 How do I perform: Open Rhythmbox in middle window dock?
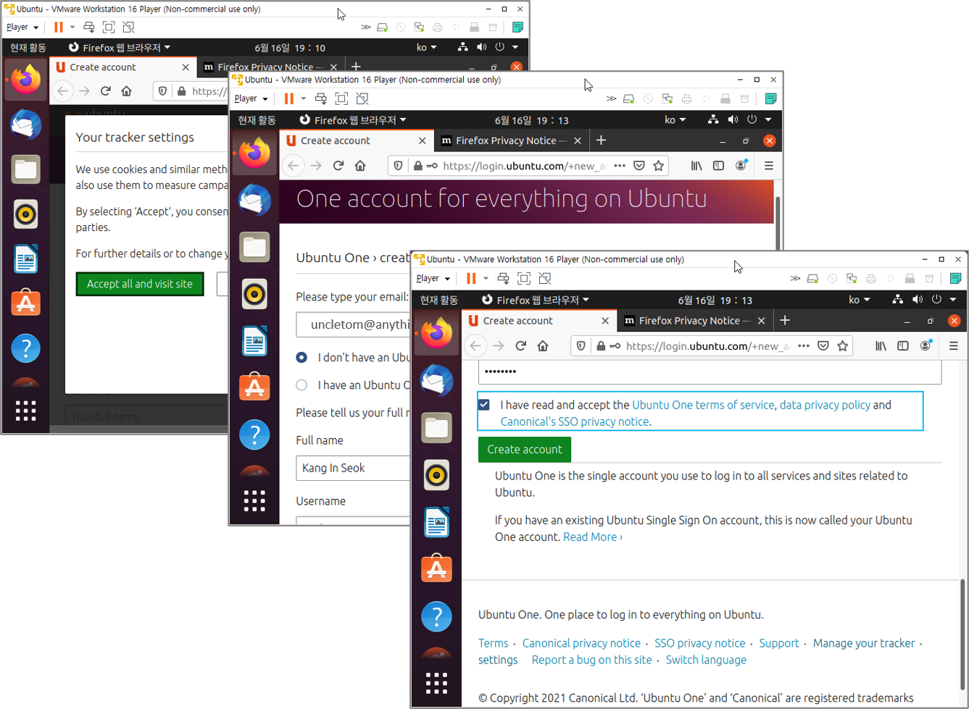254,294
